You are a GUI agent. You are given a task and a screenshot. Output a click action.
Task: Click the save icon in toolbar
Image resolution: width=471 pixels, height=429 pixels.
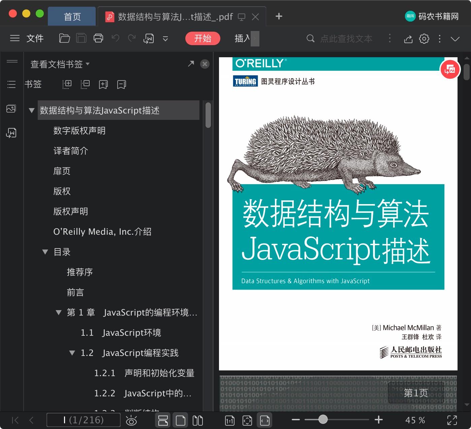(81, 38)
